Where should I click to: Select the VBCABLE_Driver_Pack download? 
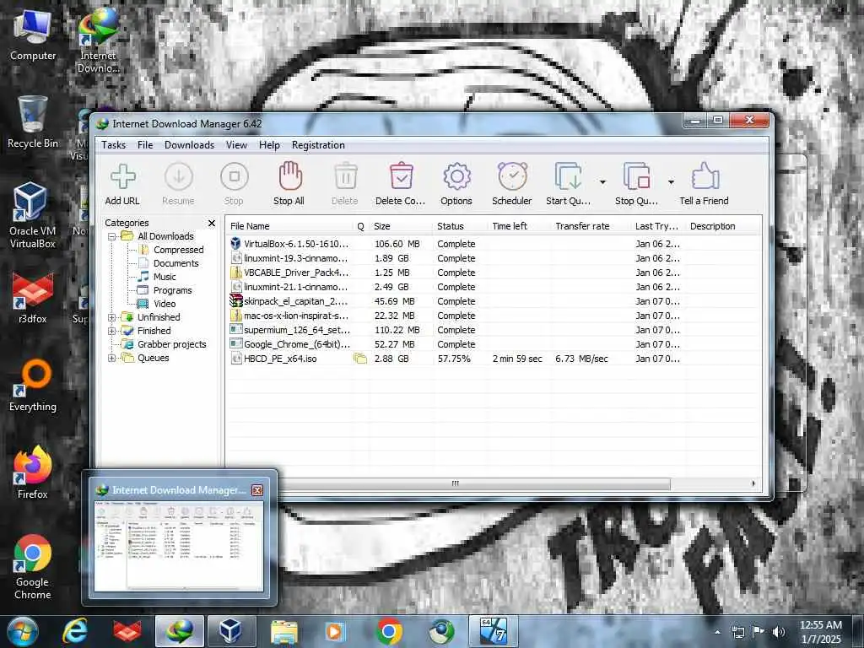click(x=493, y=273)
